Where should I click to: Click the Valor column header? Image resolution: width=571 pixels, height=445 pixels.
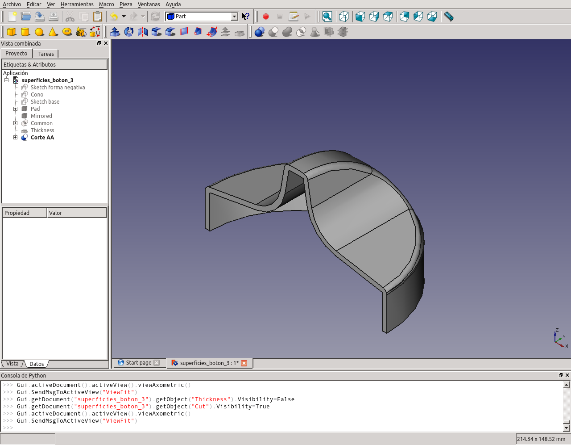point(77,213)
